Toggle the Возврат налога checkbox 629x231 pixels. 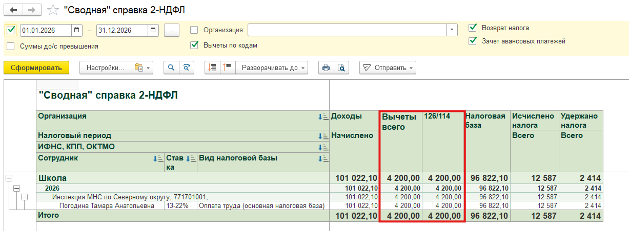coord(473,28)
